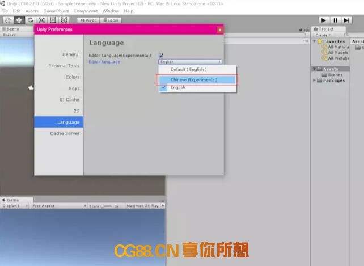Select All Materials in Favorites
This screenshot has width=364, height=266.
pyautogui.click(x=336, y=47)
